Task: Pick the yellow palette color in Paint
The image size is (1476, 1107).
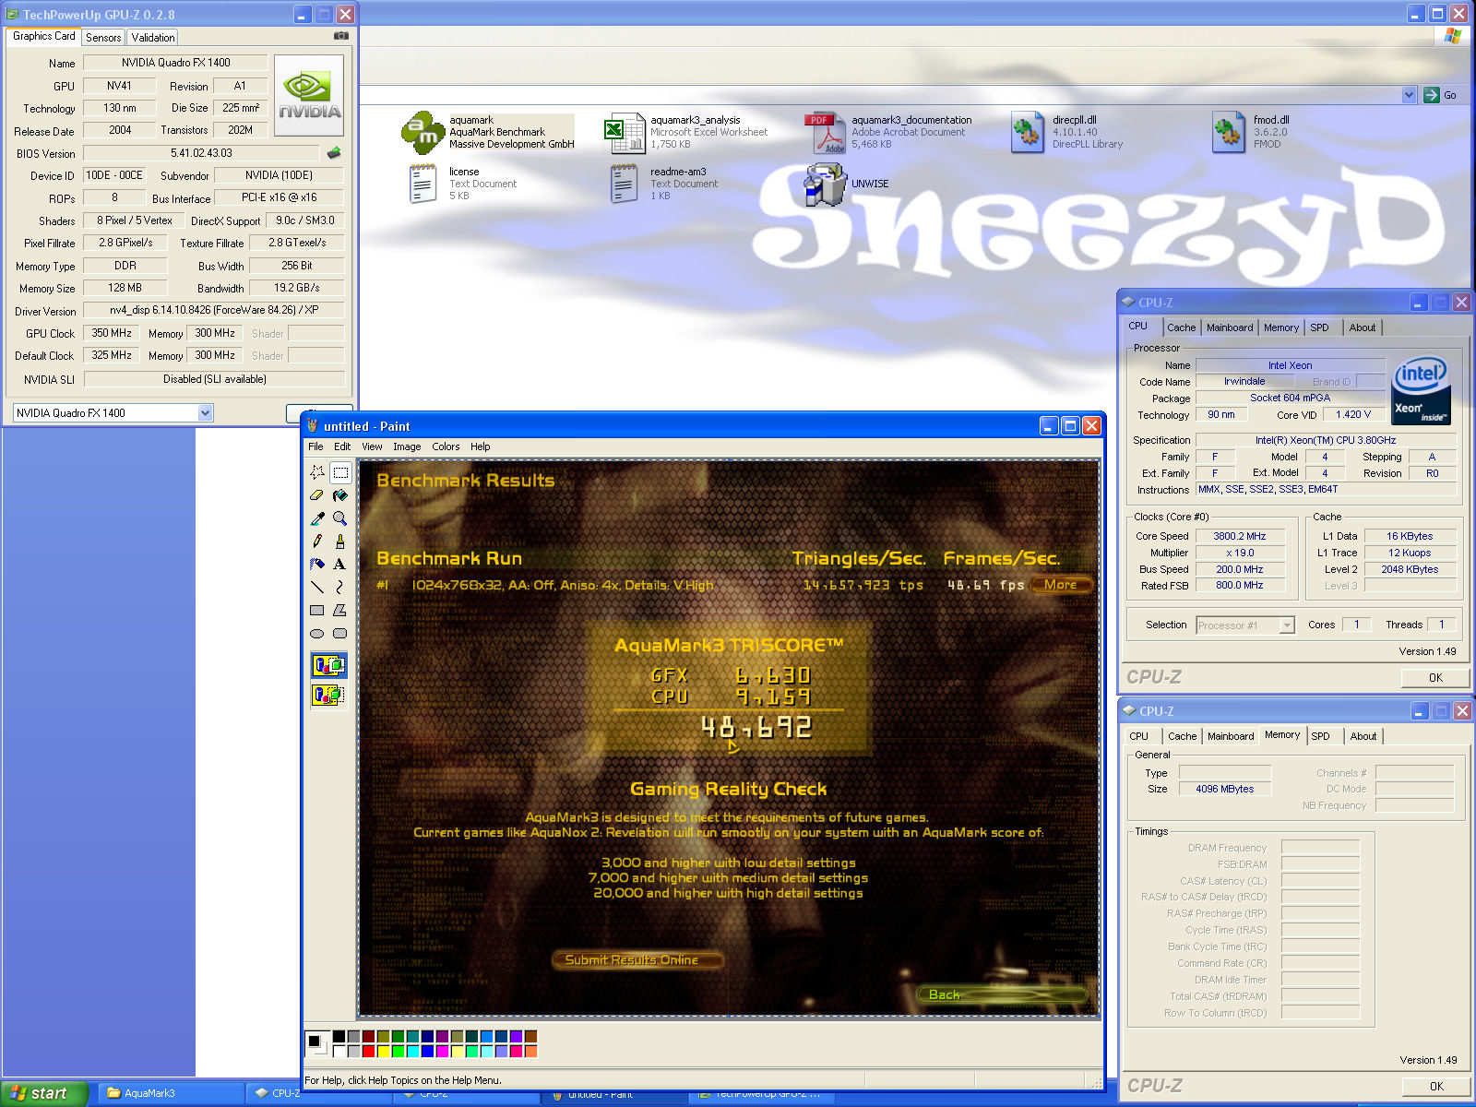Action: 383,1051
